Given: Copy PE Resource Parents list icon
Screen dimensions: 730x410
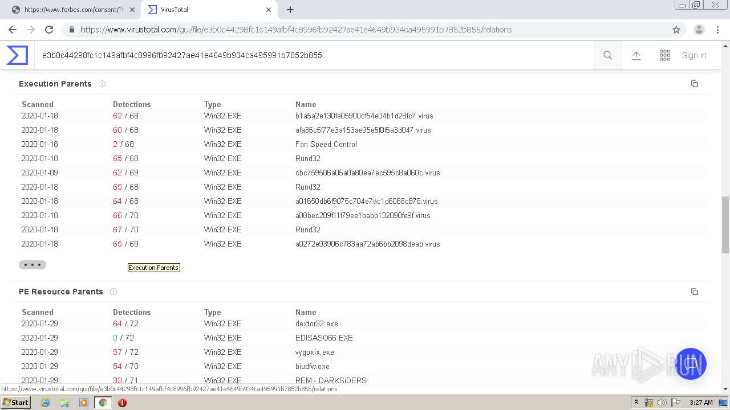Looking at the screenshot, I should point(695,292).
